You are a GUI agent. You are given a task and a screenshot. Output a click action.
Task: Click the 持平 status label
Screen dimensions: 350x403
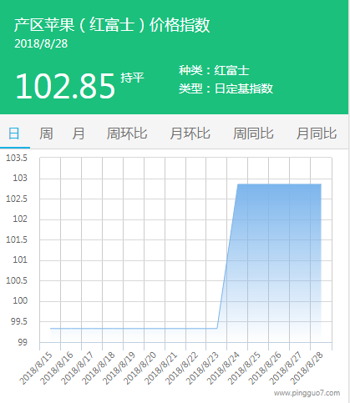coord(132,78)
